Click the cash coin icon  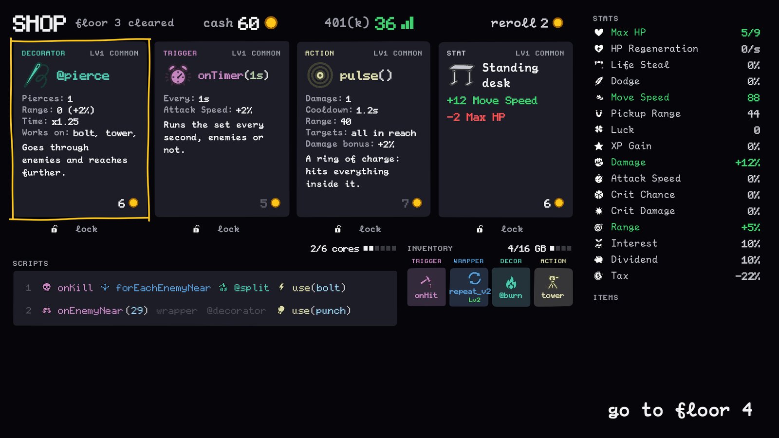[x=271, y=23]
